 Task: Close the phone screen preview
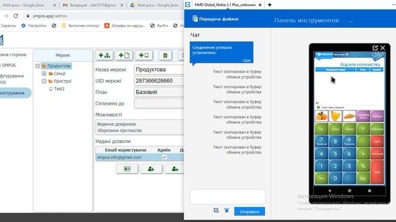coord(382,48)
